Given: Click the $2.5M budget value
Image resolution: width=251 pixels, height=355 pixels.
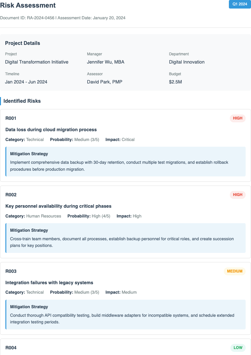Looking at the screenshot, I should point(175,82).
